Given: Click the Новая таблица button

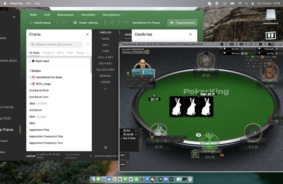Looking at the screenshot, I should click(x=86, y=23).
